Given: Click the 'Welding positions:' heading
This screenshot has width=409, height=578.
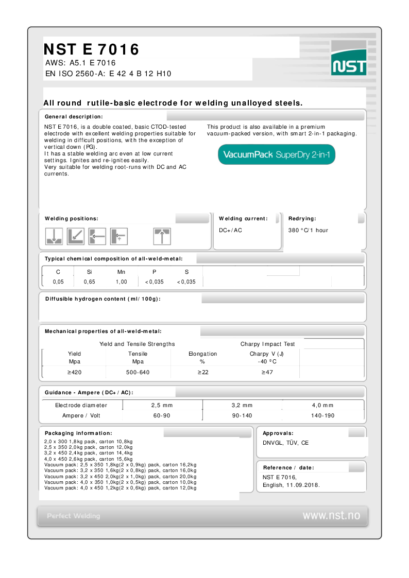Looking at the screenshot, I should (x=72, y=219).
